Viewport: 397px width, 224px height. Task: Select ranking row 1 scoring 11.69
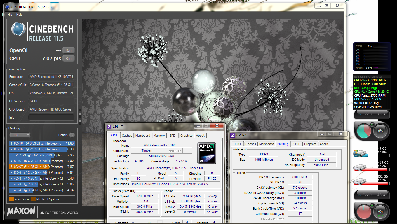tap(42, 143)
